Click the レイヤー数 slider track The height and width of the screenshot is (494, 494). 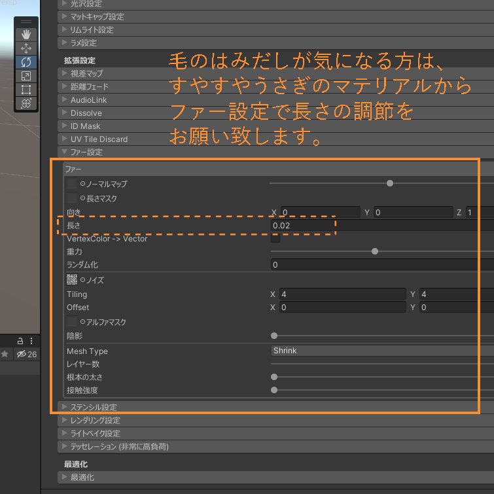[x=383, y=364]
